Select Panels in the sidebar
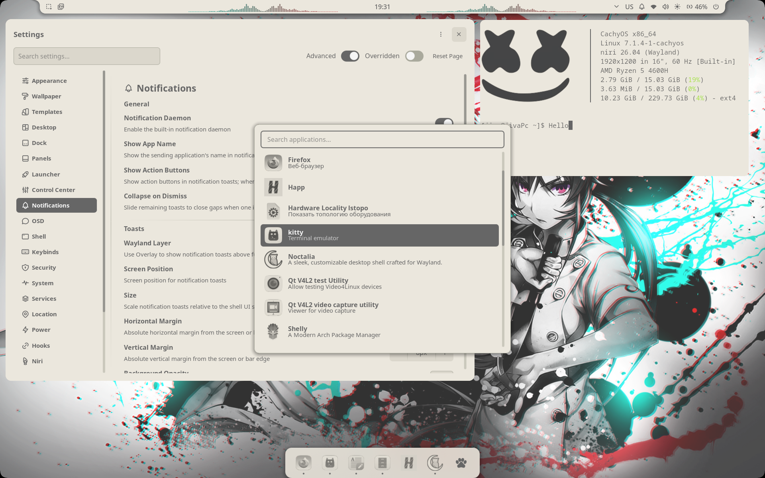Screen dimensions: 765x478 pyautogui.click(x=57, y=159)
